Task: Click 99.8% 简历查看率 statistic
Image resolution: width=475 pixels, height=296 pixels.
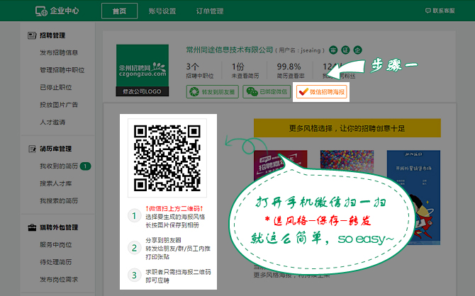Action: click(x=290, y=71)
